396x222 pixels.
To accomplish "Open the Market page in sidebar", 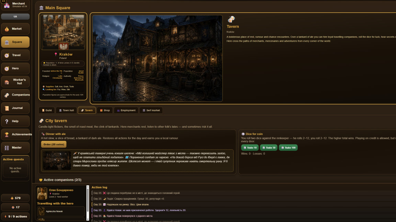I will [x=15, y=29].
